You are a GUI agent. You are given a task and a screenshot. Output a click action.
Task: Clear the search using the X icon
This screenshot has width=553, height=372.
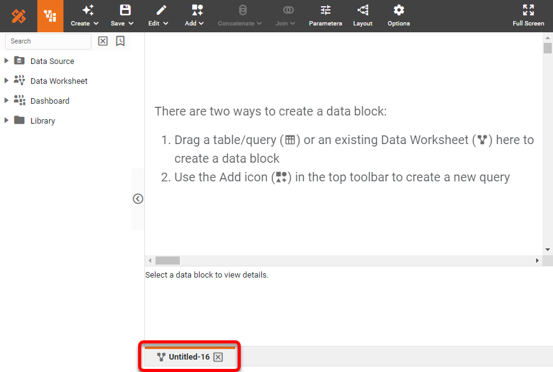(x=102, y=40)
